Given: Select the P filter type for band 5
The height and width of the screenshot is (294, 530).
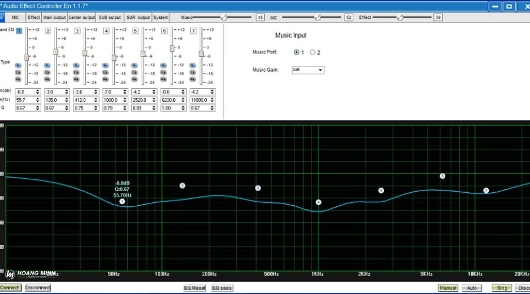Looking at the screenshot, I should point(135,65).
